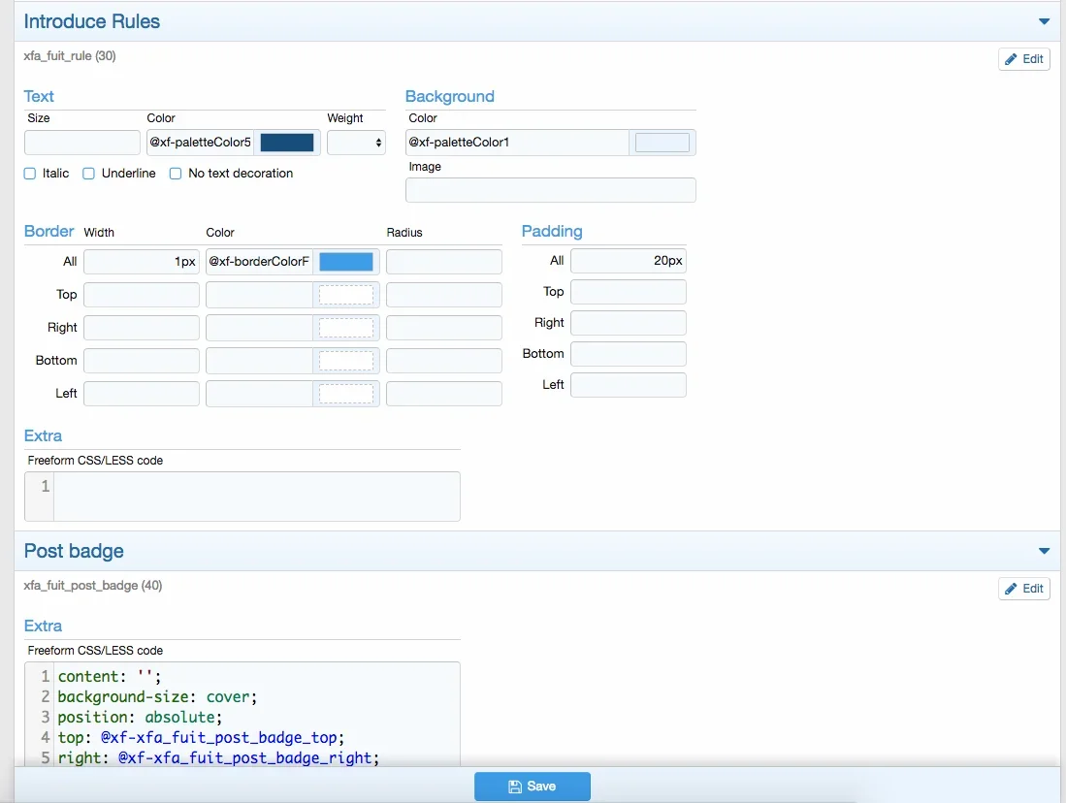
Task: Tick the Underline checkbox
Action: (x=89, y=174)
